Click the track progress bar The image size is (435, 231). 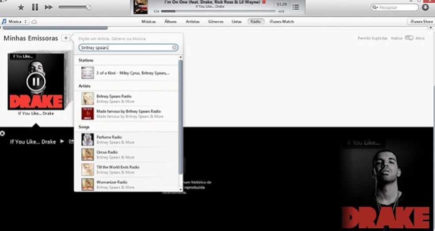coord(218,12)
